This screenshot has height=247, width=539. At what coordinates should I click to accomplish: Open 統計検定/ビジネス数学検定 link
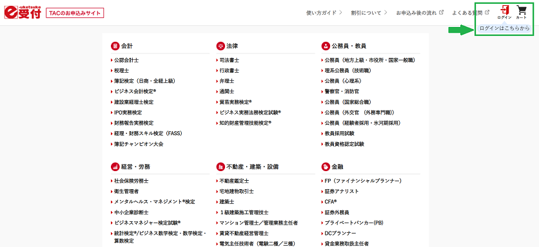pos(160,237)
